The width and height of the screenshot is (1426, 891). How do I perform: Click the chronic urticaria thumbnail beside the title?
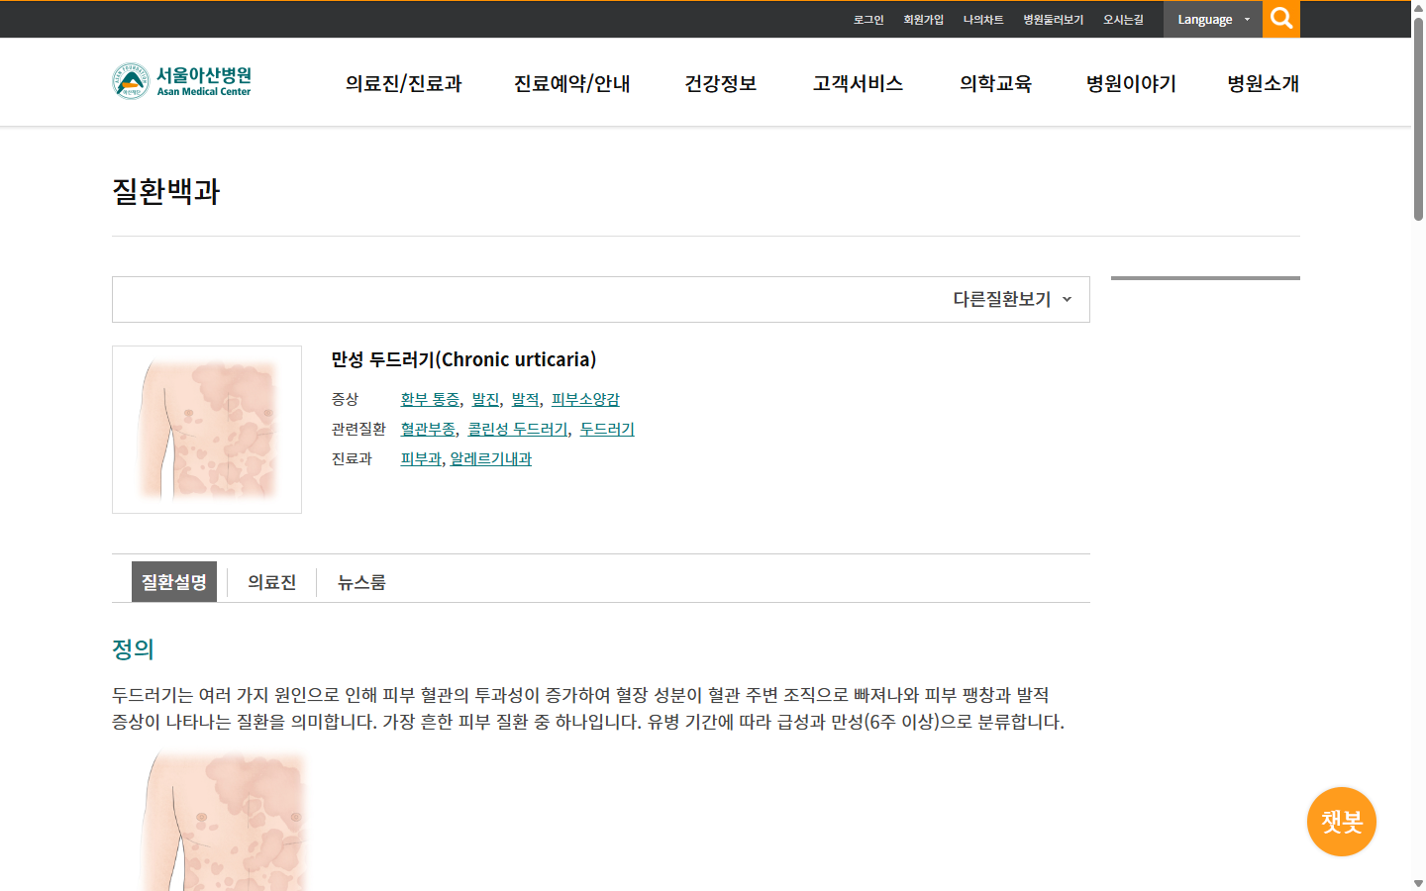click(207, 430)
